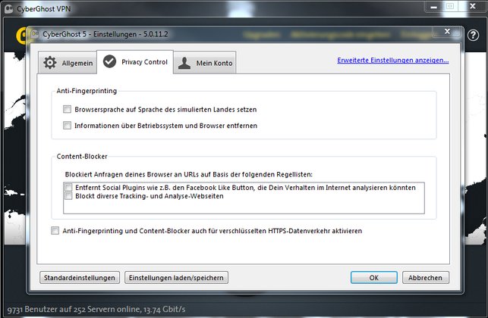488x318 pixels.
Task: Toggle Informationen über Betriebssystem und Browser entfernen
Action: click(67, 125)
